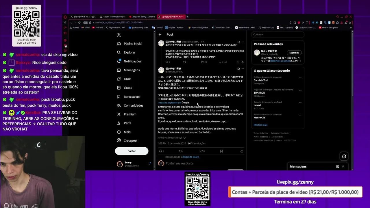
Task: Click 'Traduzido do japonês por Google' label
Action: coord(173,103)
